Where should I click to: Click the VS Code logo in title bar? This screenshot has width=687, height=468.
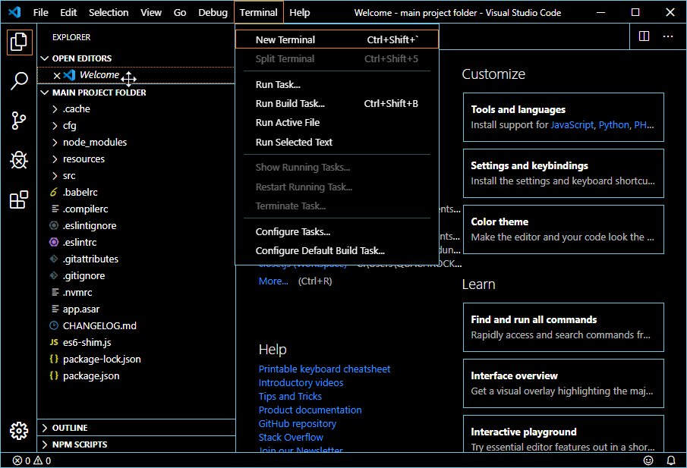[14, 12]
